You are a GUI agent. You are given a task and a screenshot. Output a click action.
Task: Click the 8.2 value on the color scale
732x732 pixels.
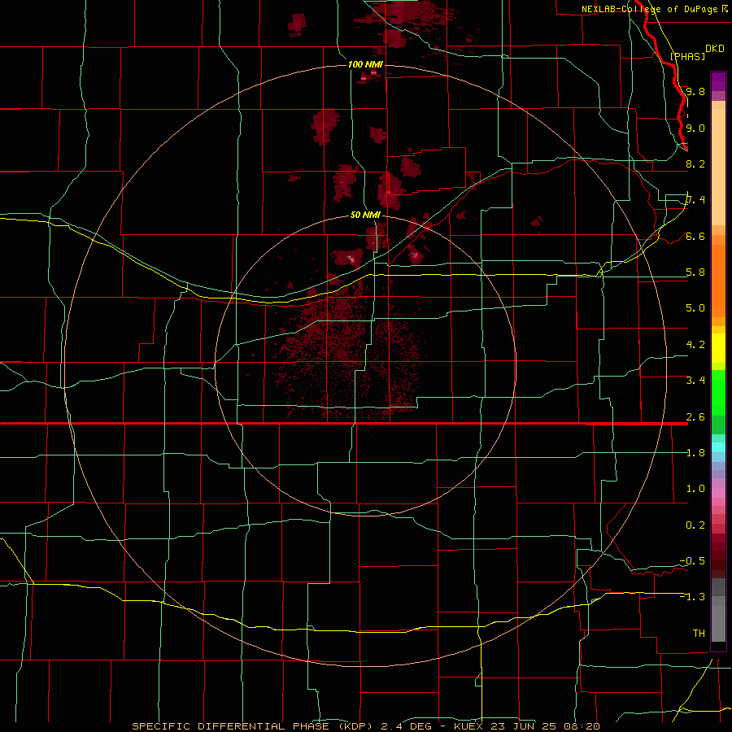(x=695, y=163)
